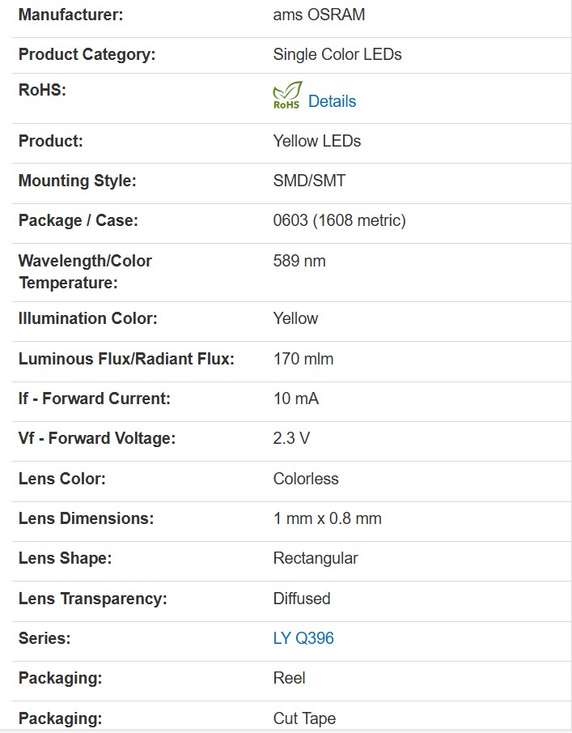Click the Product Category label
This screenshot has width=572, height=733.
(x=87, y=54)
